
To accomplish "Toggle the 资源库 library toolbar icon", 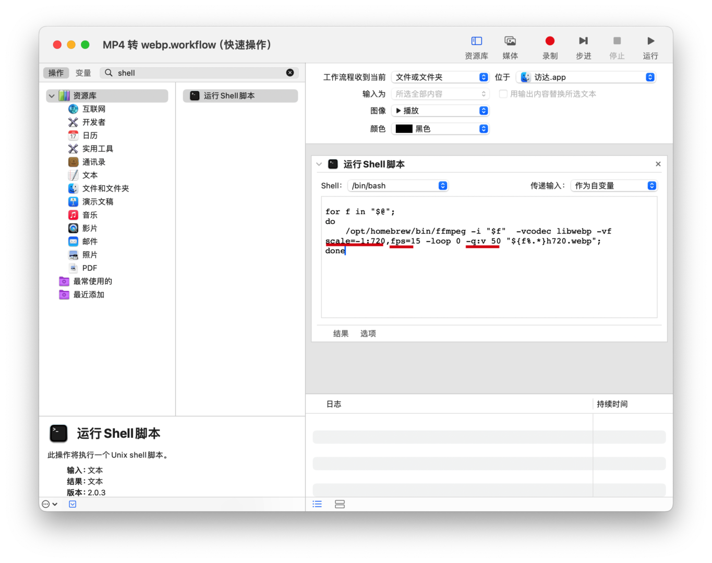I will (476, 41).
